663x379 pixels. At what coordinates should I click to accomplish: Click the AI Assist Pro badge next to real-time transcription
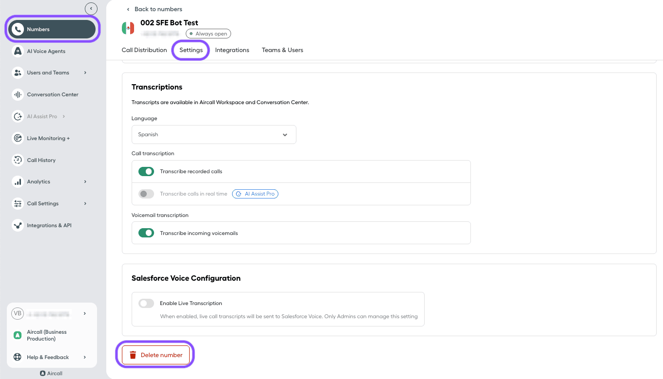(255, 194)
